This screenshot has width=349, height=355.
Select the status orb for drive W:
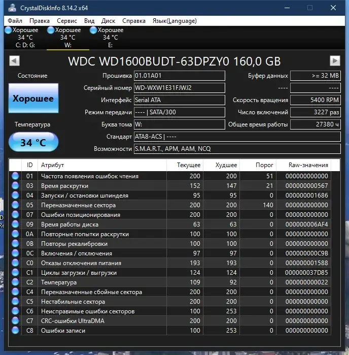[51, 30]
